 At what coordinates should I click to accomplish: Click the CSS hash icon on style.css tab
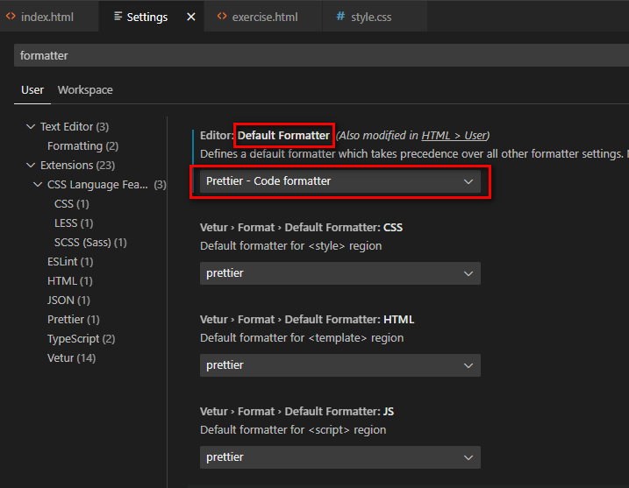[x=340, y=17]
